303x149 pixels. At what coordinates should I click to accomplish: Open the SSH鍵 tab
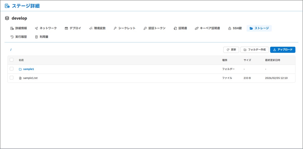(x=235, y=28)
